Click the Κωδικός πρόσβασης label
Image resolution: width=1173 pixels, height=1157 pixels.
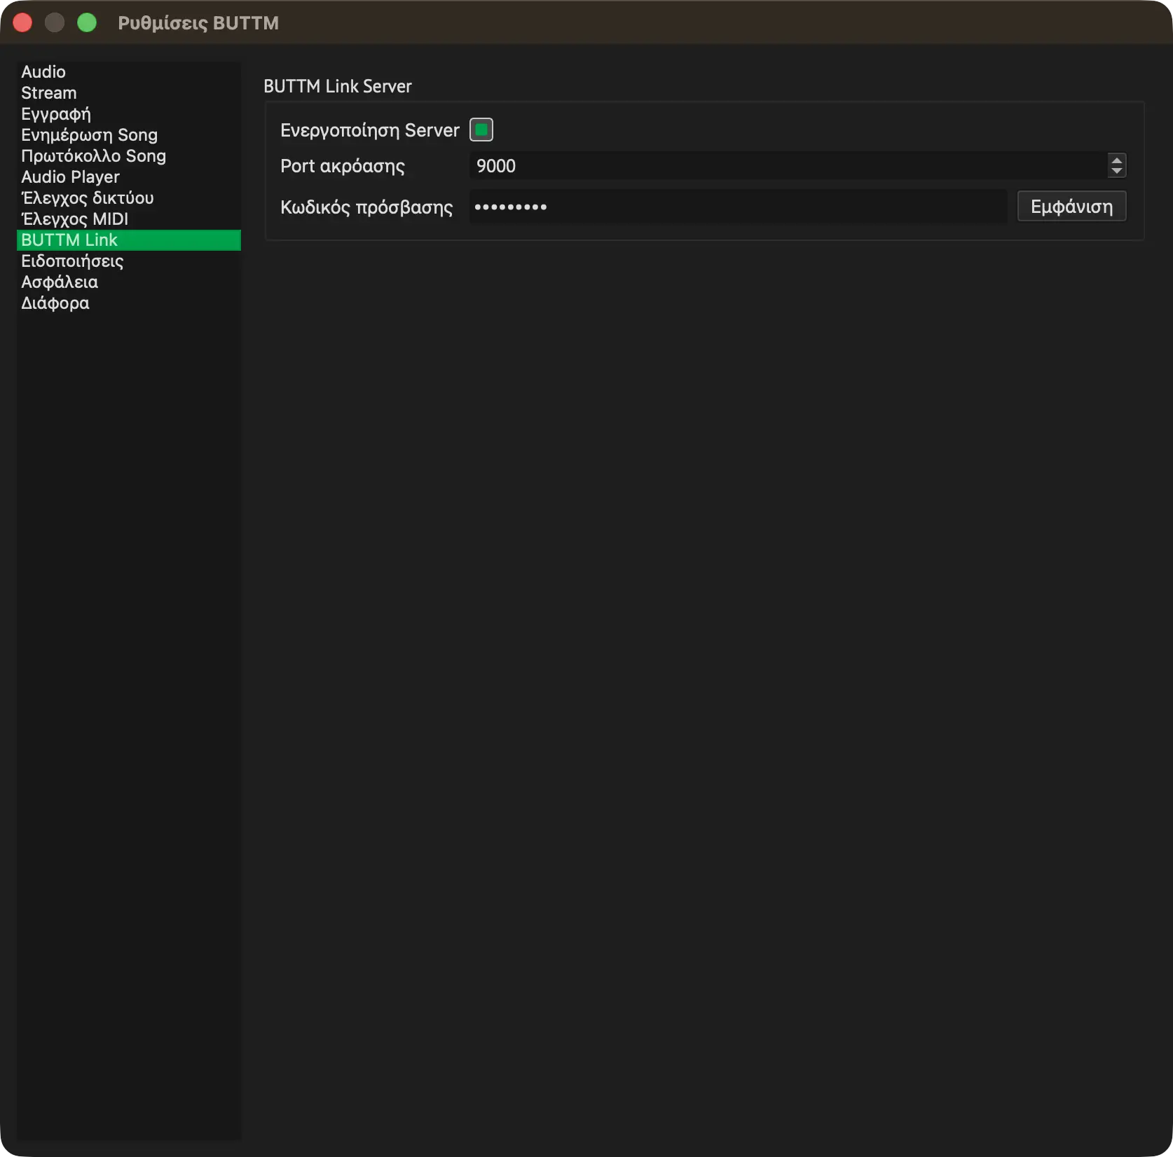click(x=366, y=207)
